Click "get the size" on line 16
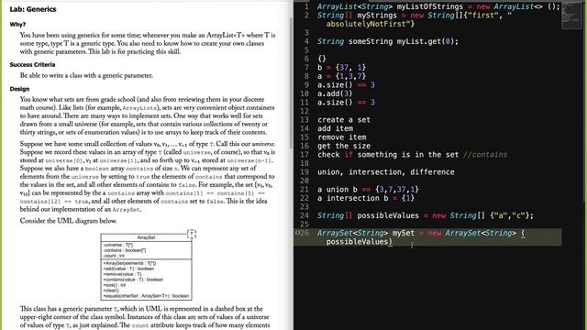Screen dimensions: 587x330 tap(344, 146)
